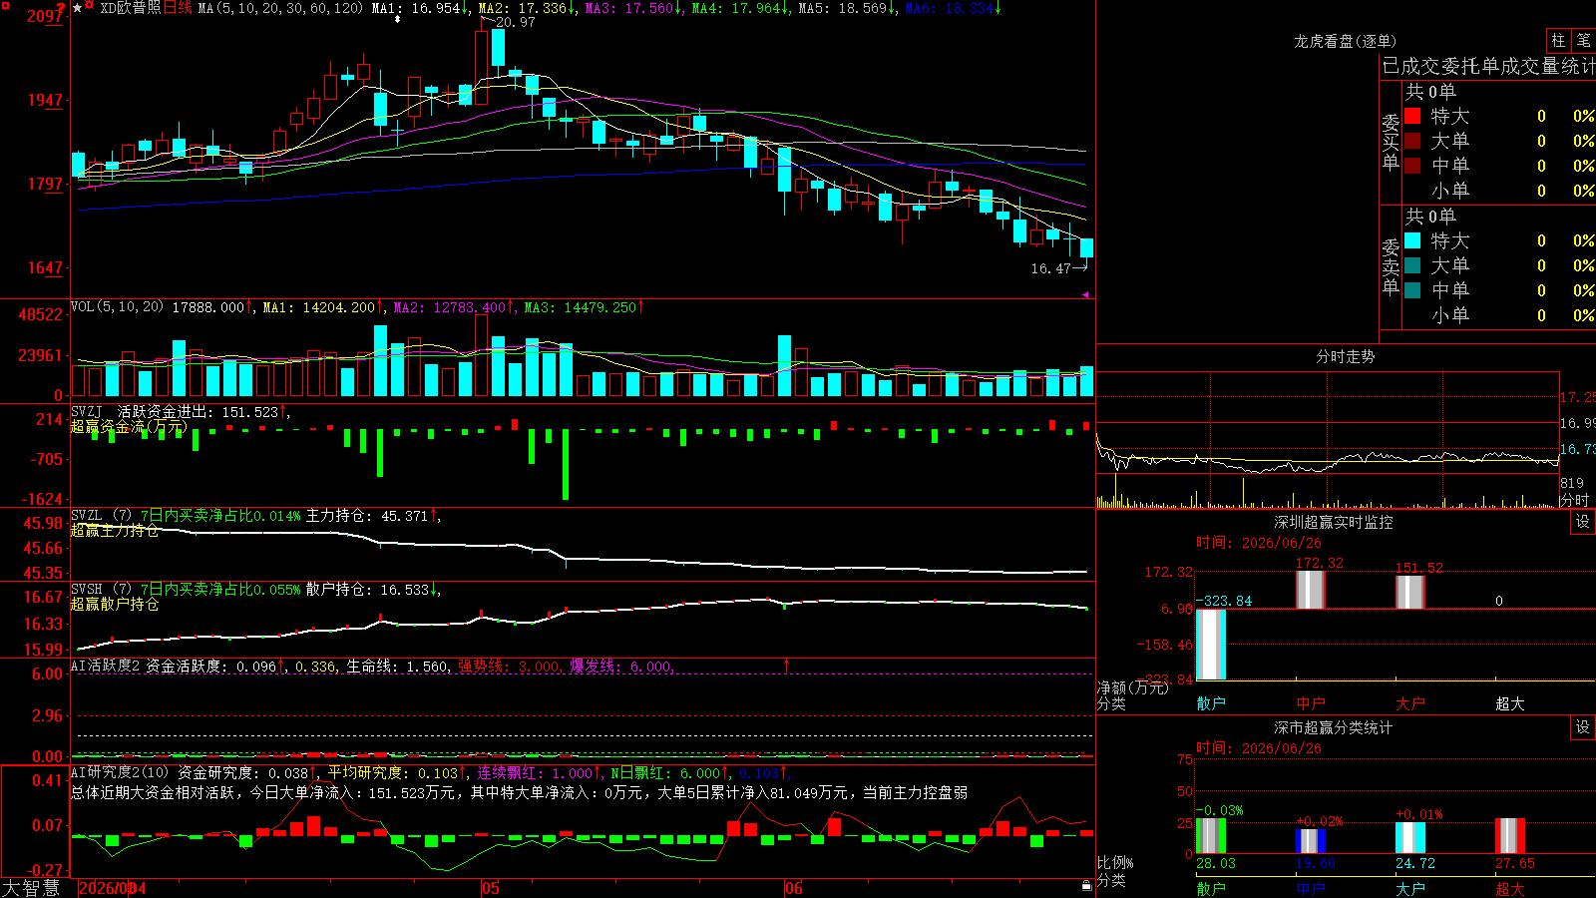Click the MA(5,10,20,30,60,120) indicator parameters
The height and width of the screenshot is (898, 1596).
[280, 8]
